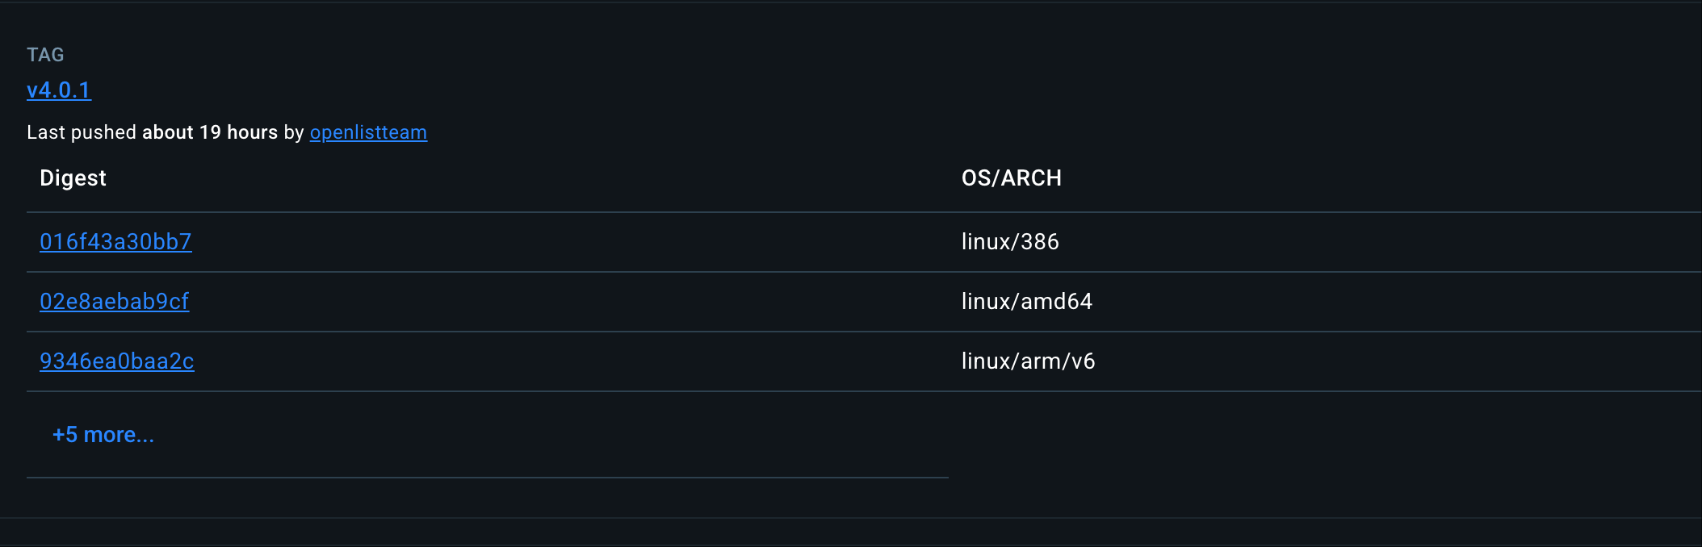Open digest 9346ea0baa2c
The height and width of the screenshot is (547, 1702).
[x=117, y=361]
